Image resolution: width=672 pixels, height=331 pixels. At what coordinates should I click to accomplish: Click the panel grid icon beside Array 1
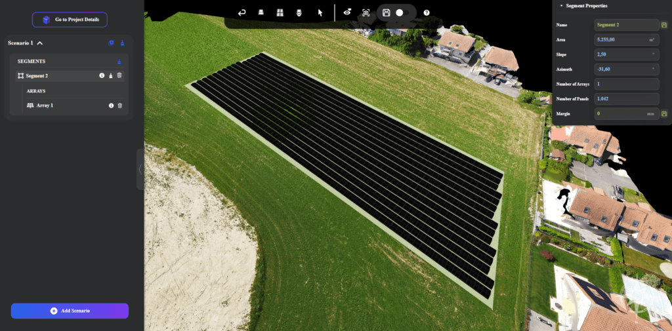click(30, 106)
